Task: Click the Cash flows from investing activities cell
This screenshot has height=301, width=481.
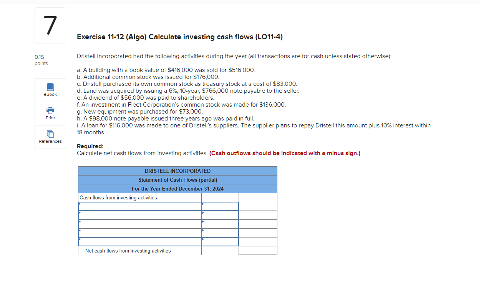Action: [139, 197]
